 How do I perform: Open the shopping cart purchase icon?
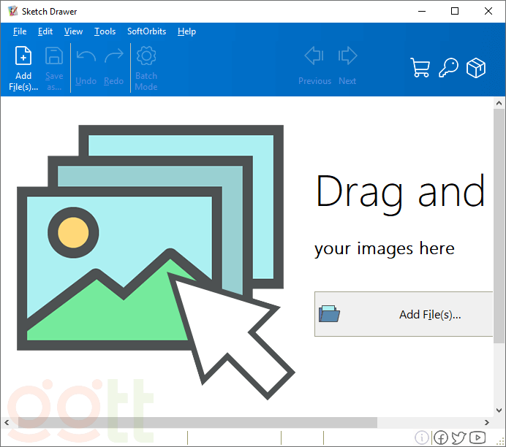pos(420,68)
